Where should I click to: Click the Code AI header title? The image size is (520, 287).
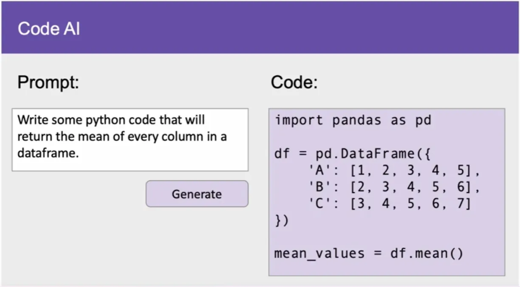pyautogui.click(x=49, y=28)
